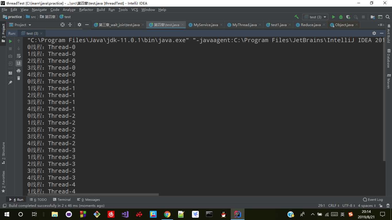
Task: Rerun test with Run panel green arrow
Action: (x=10, y=41)
